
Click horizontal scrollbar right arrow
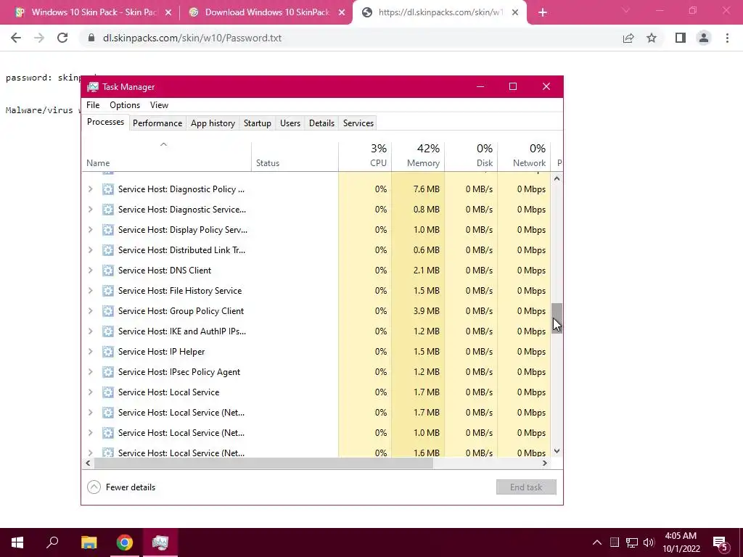(544, 463)
